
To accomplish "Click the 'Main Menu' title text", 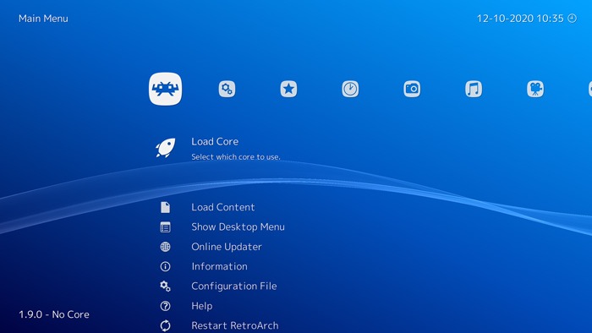I will point(43,19).
